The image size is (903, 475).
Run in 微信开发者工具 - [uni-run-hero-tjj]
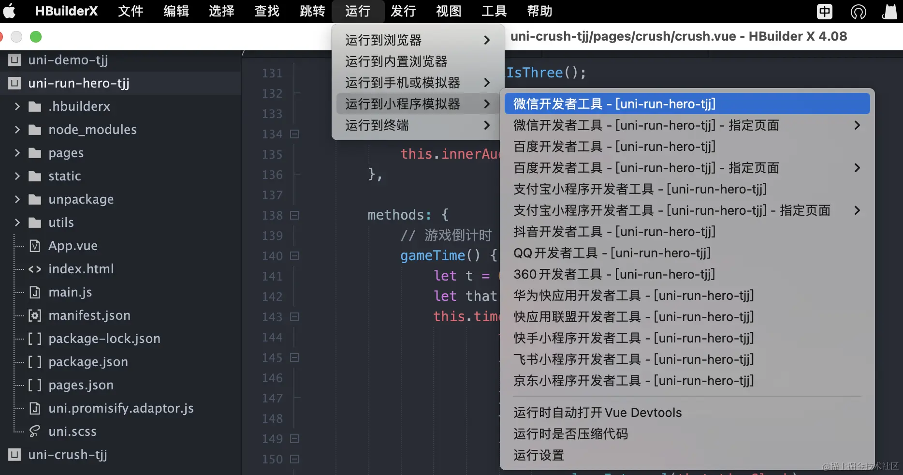[x=687, y=104]
